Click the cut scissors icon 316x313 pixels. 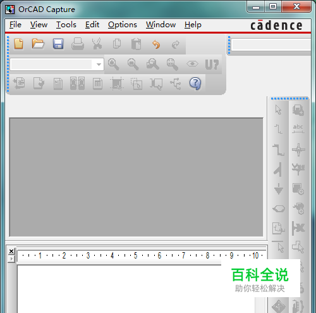coord(97,44)
